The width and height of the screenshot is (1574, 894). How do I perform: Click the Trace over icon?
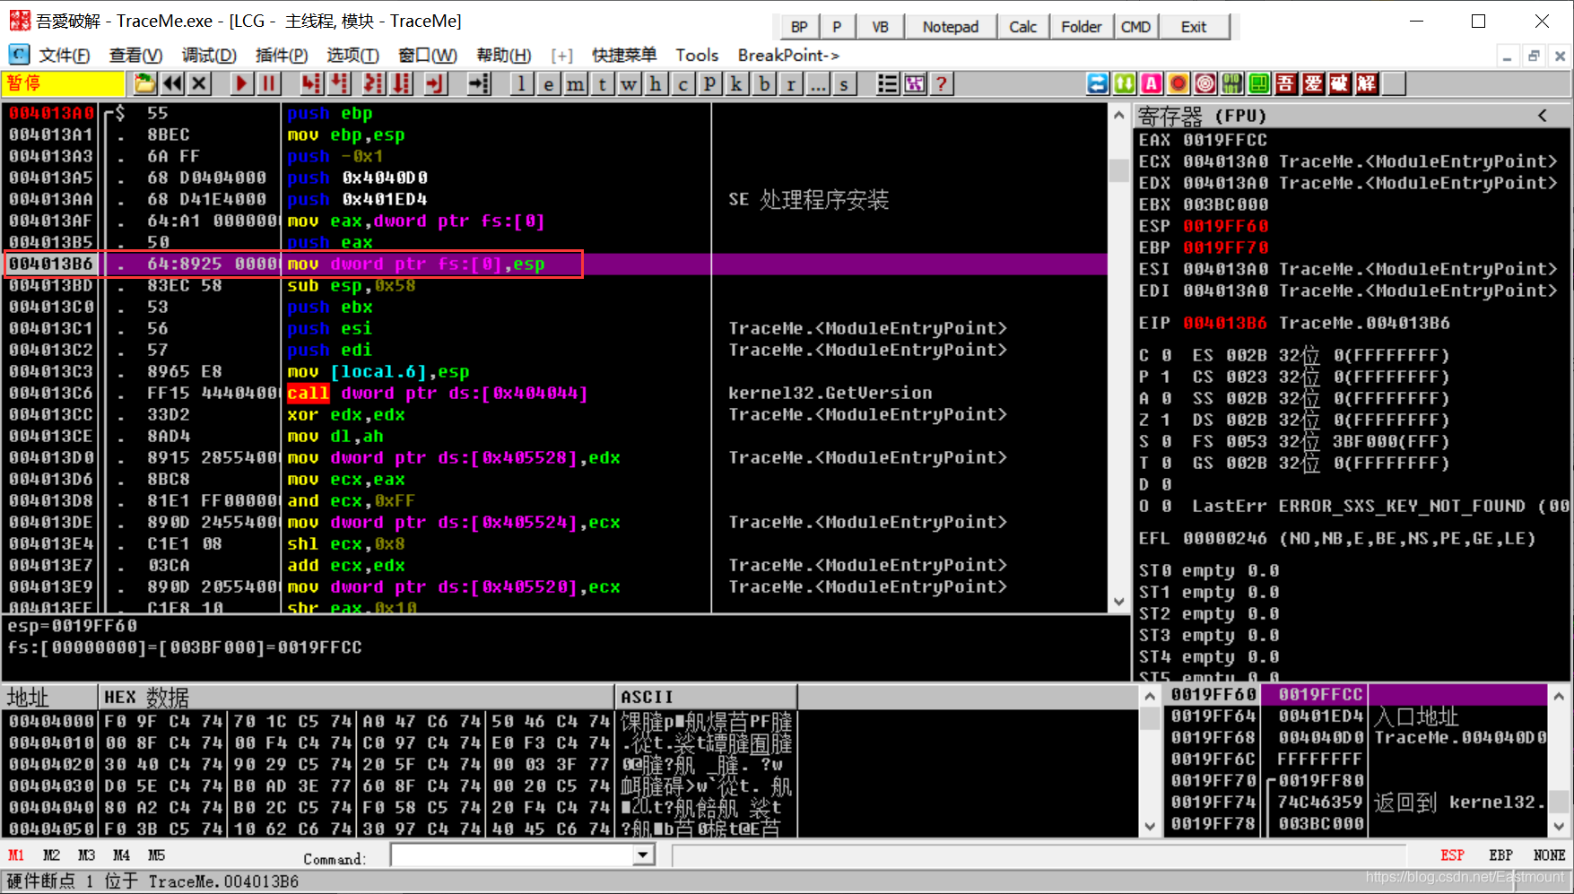402,84
